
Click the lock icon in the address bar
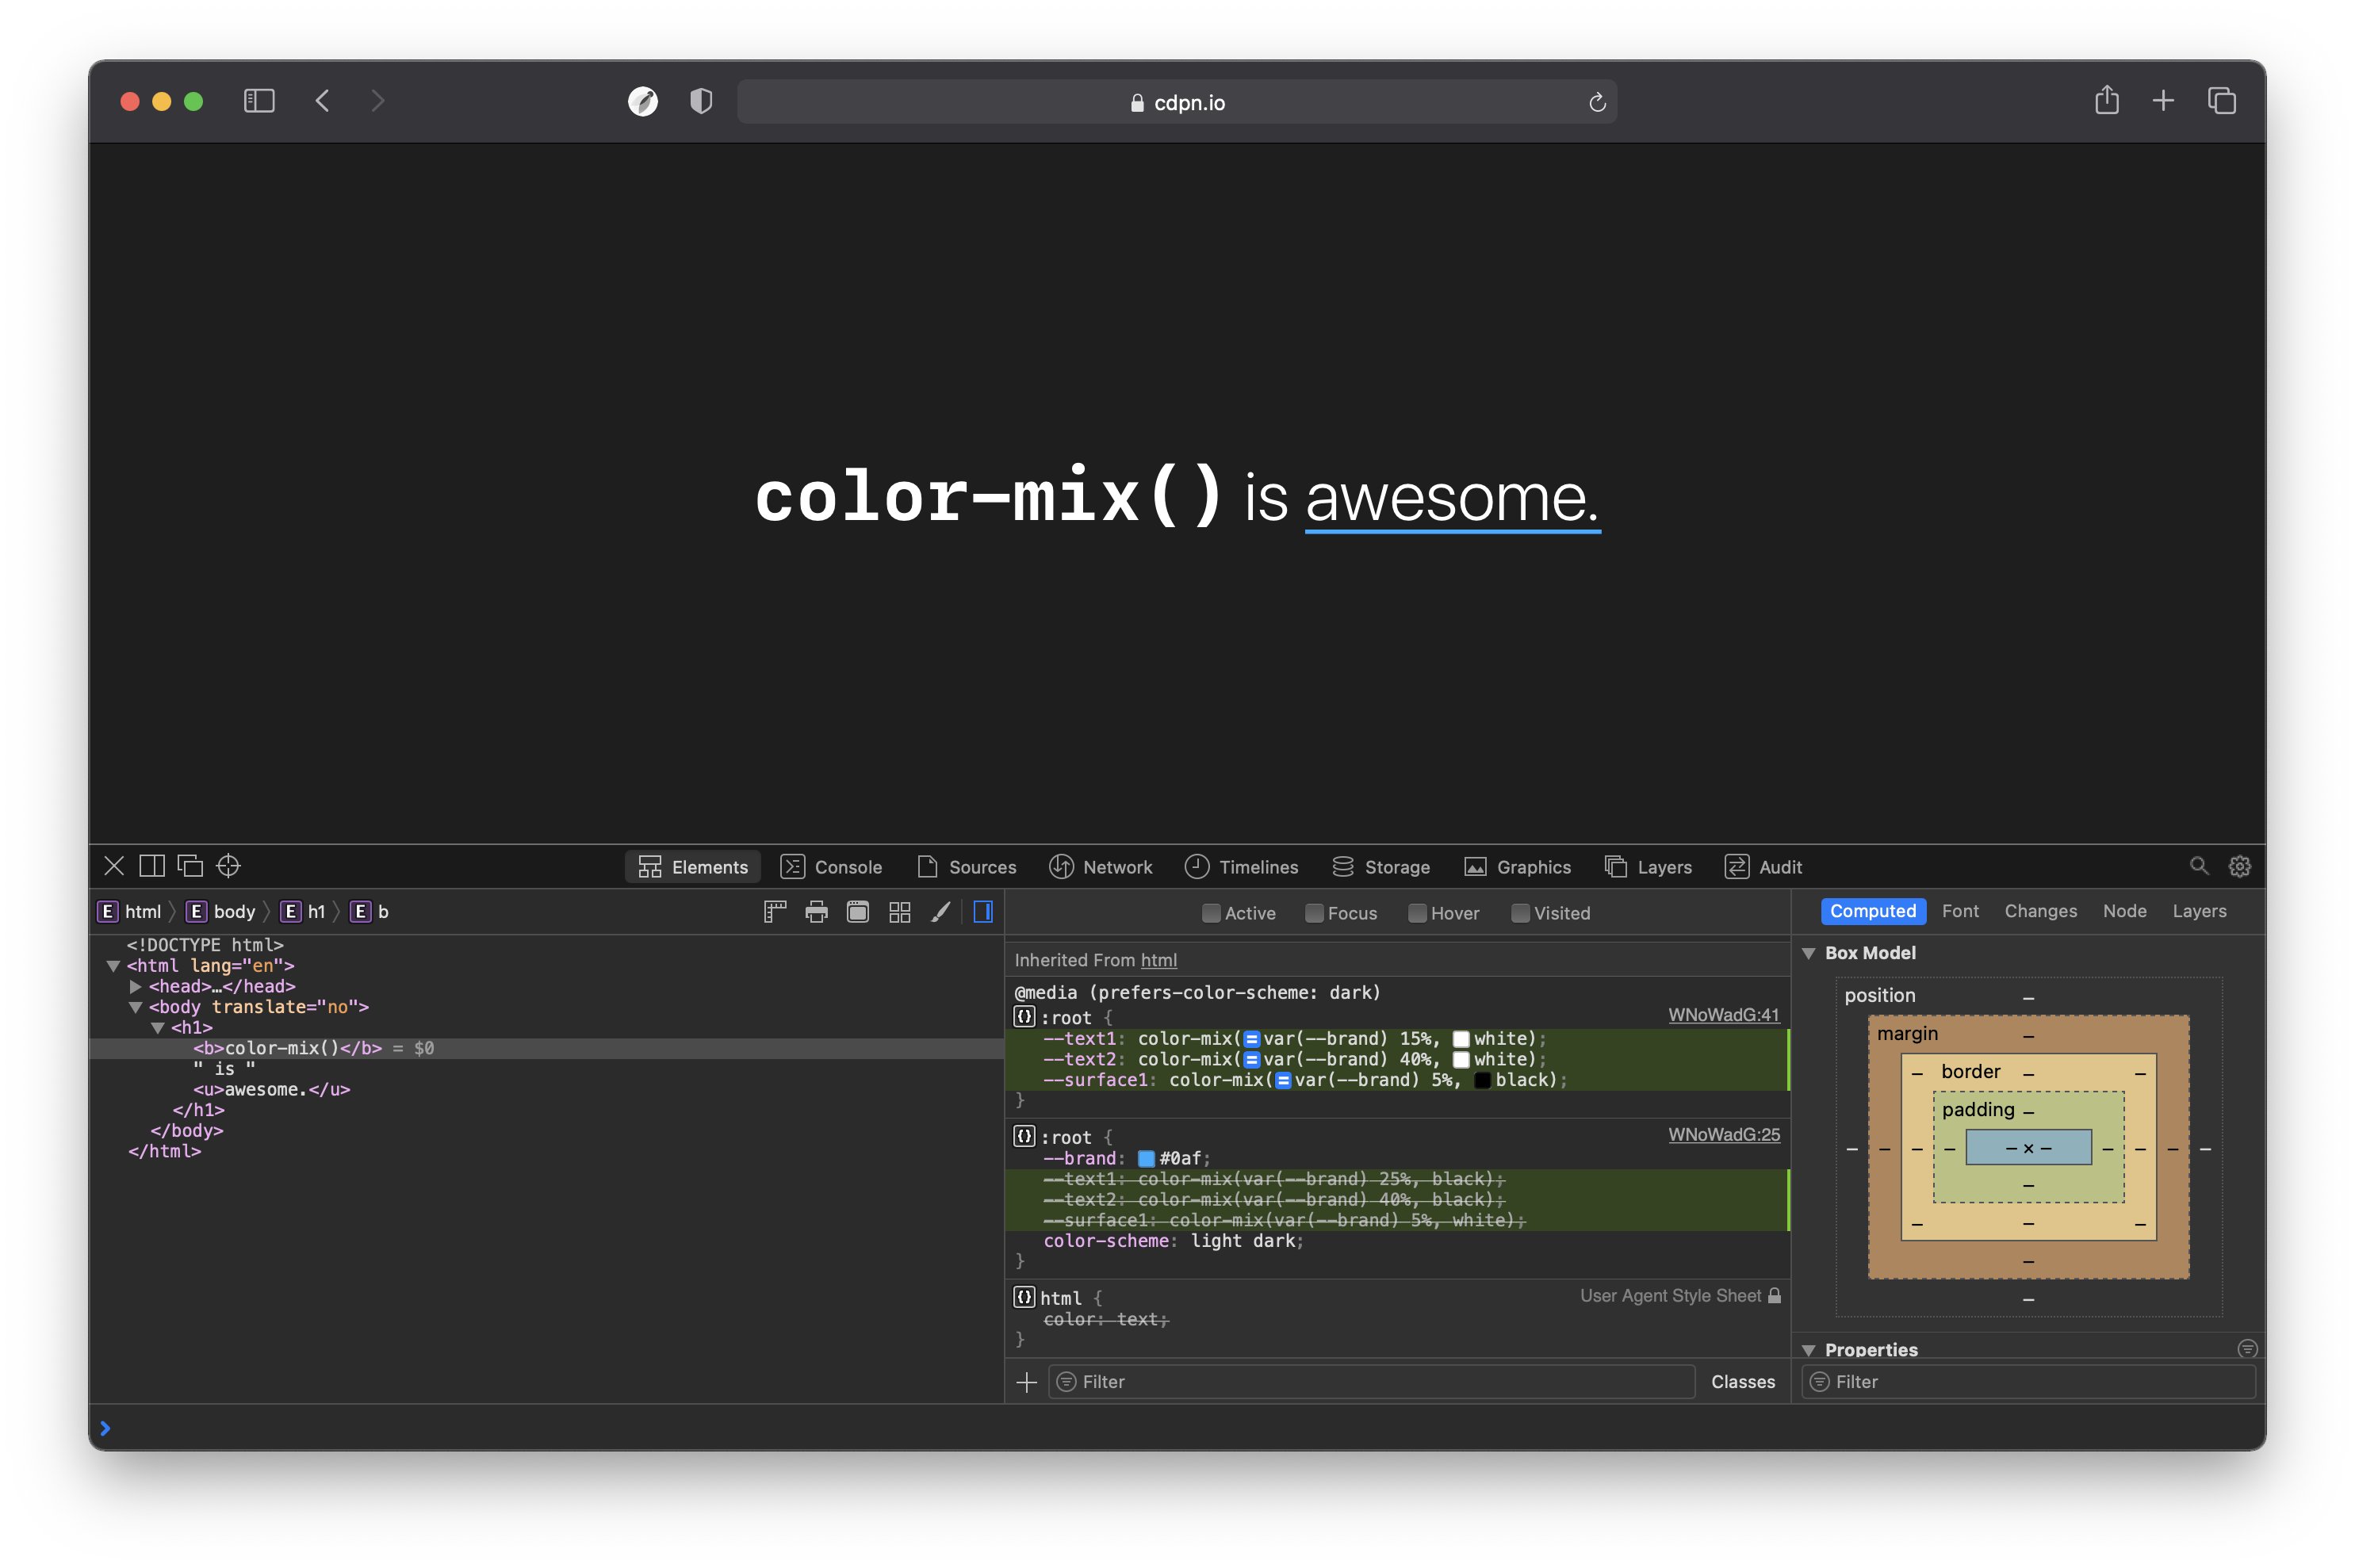pos(1137,103)
